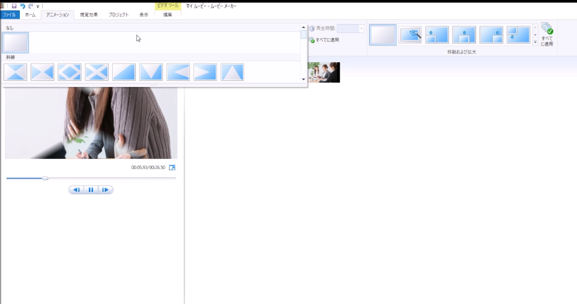Pause the video preview
The width and height of the screenshot is (577, 304).
[91, 190]
